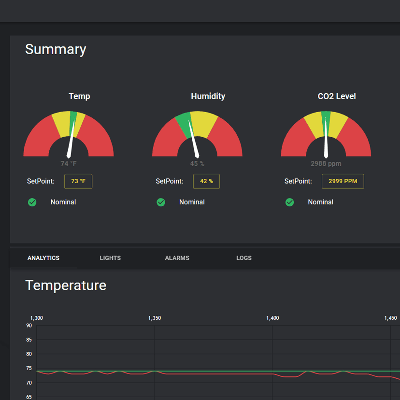Click the 1,400 chart axis label
This screenshot has width=400, height=400.
pyautogui.click(x=272, y=318)
